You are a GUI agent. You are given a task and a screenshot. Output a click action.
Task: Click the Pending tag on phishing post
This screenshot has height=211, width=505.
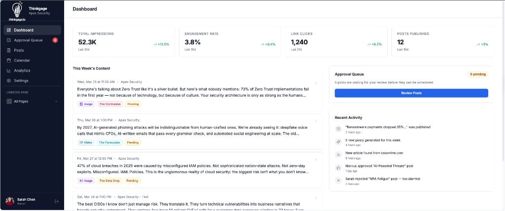pos(133,142)
